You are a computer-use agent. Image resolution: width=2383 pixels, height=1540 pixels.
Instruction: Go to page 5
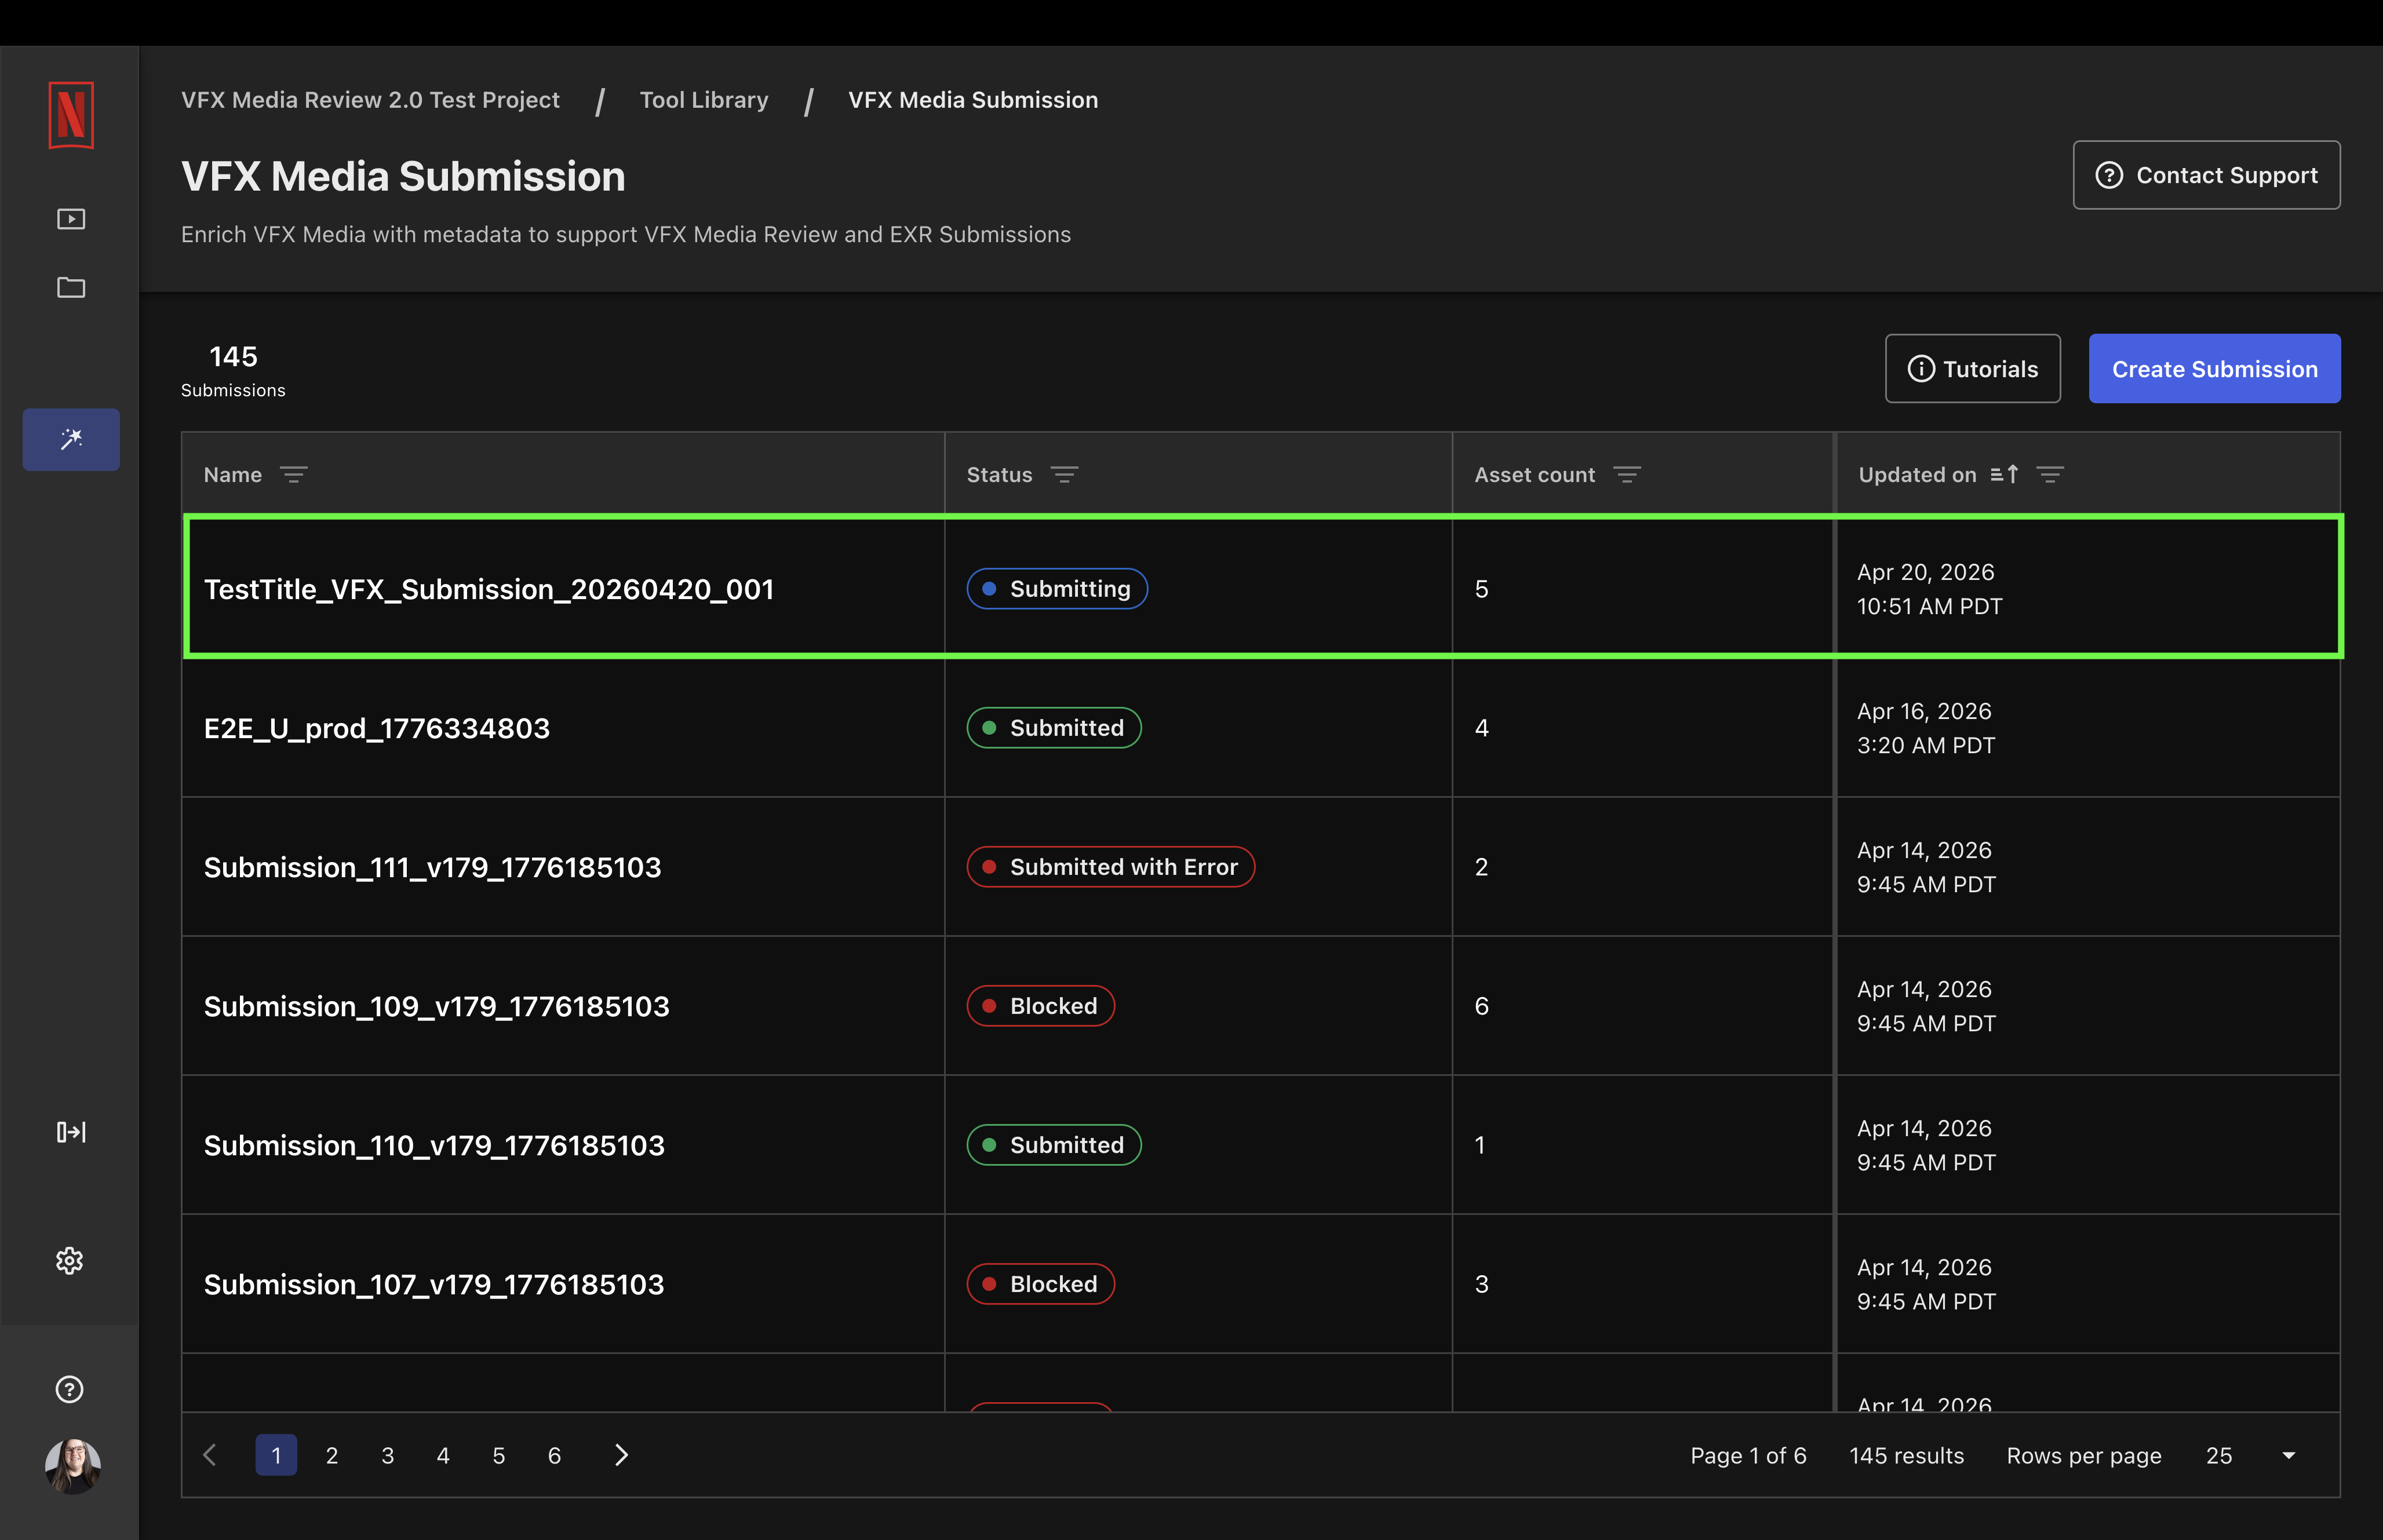499,1455
